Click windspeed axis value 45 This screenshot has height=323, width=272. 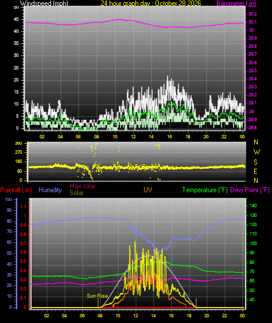pyautogui.click(x=16, y=19)
